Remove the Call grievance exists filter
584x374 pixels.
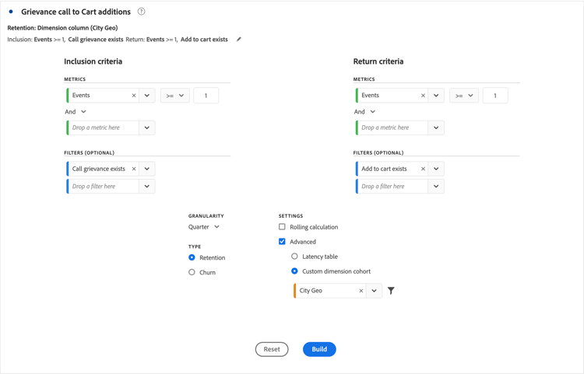tap(134, 169)
